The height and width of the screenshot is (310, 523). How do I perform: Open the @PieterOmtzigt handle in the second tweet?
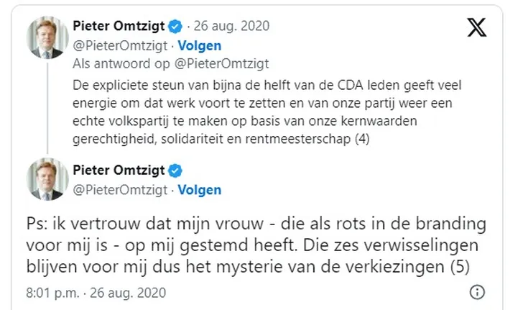click(119, 190)
